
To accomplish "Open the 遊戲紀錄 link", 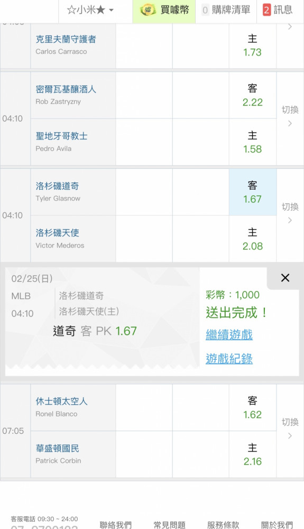I will (x=229, y=359).
